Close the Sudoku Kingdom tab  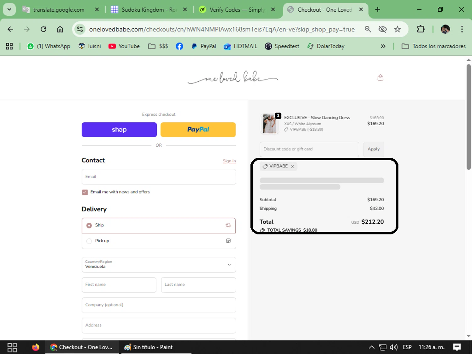pyautogui.click(x=185, y=9)
